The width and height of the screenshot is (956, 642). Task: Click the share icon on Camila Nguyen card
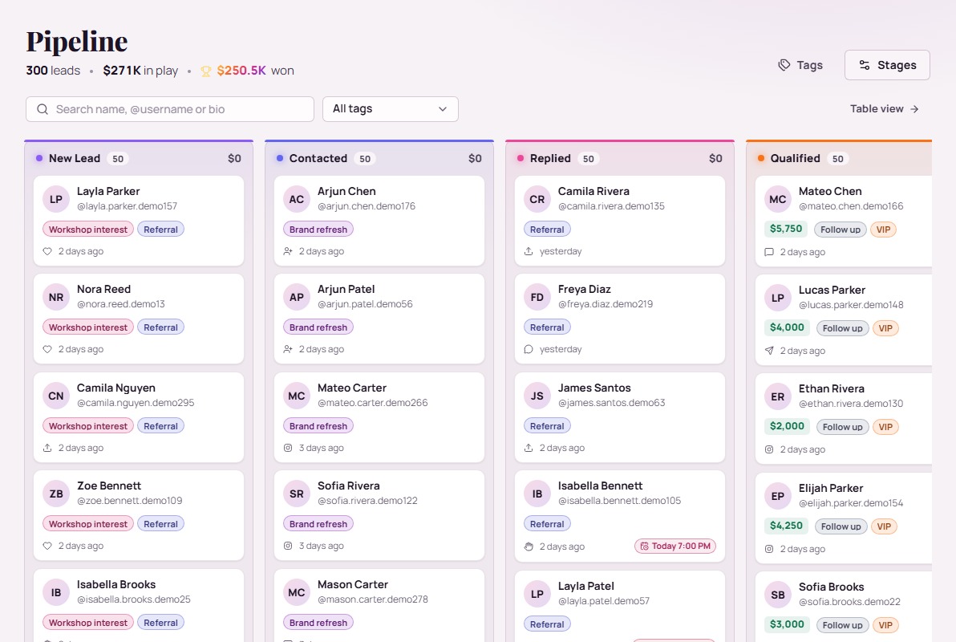tap(47, 448)
